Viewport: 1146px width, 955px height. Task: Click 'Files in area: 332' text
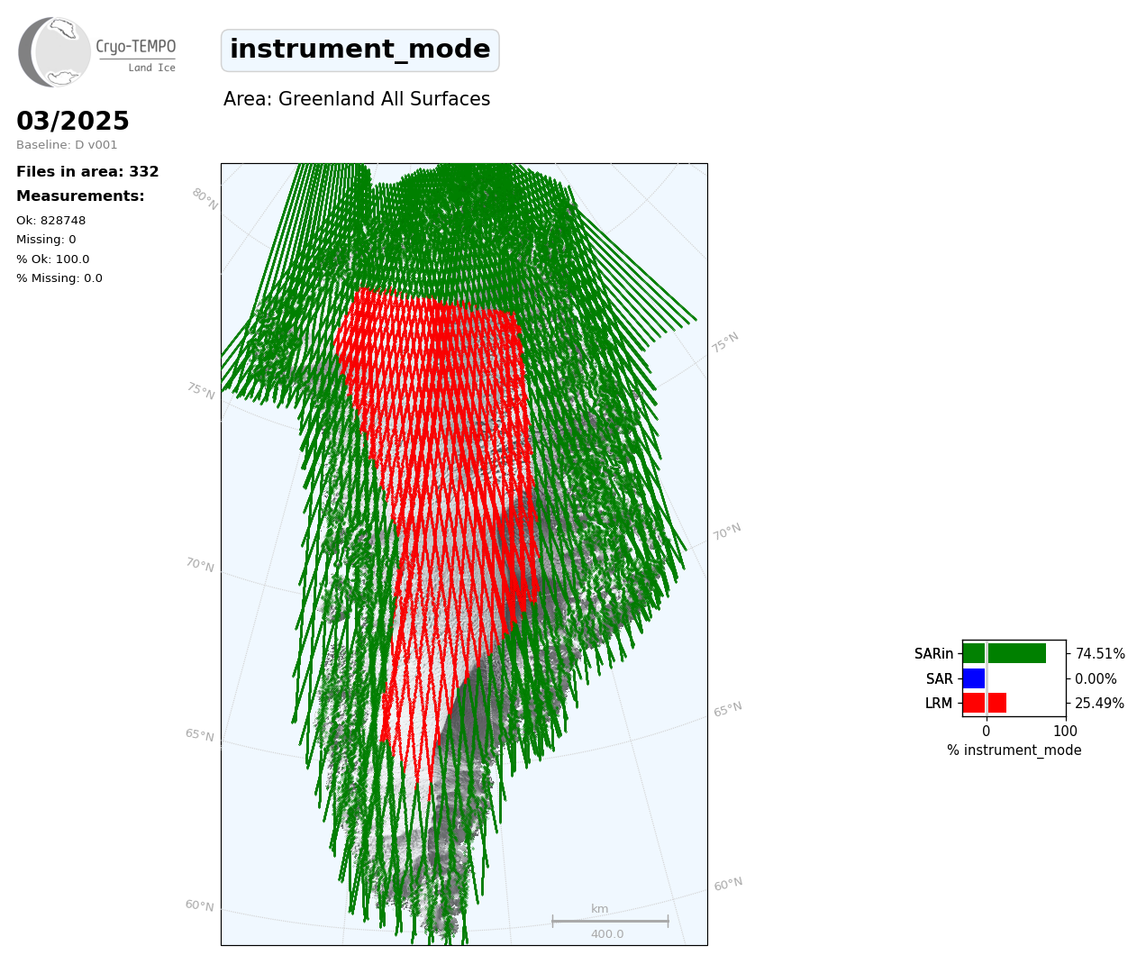point(87,172)
